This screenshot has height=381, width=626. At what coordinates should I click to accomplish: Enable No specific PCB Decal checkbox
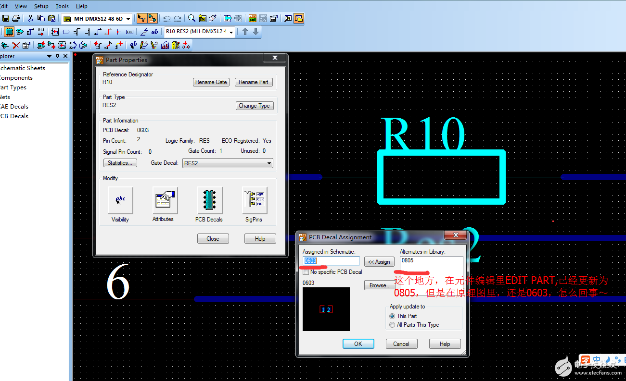306,272
